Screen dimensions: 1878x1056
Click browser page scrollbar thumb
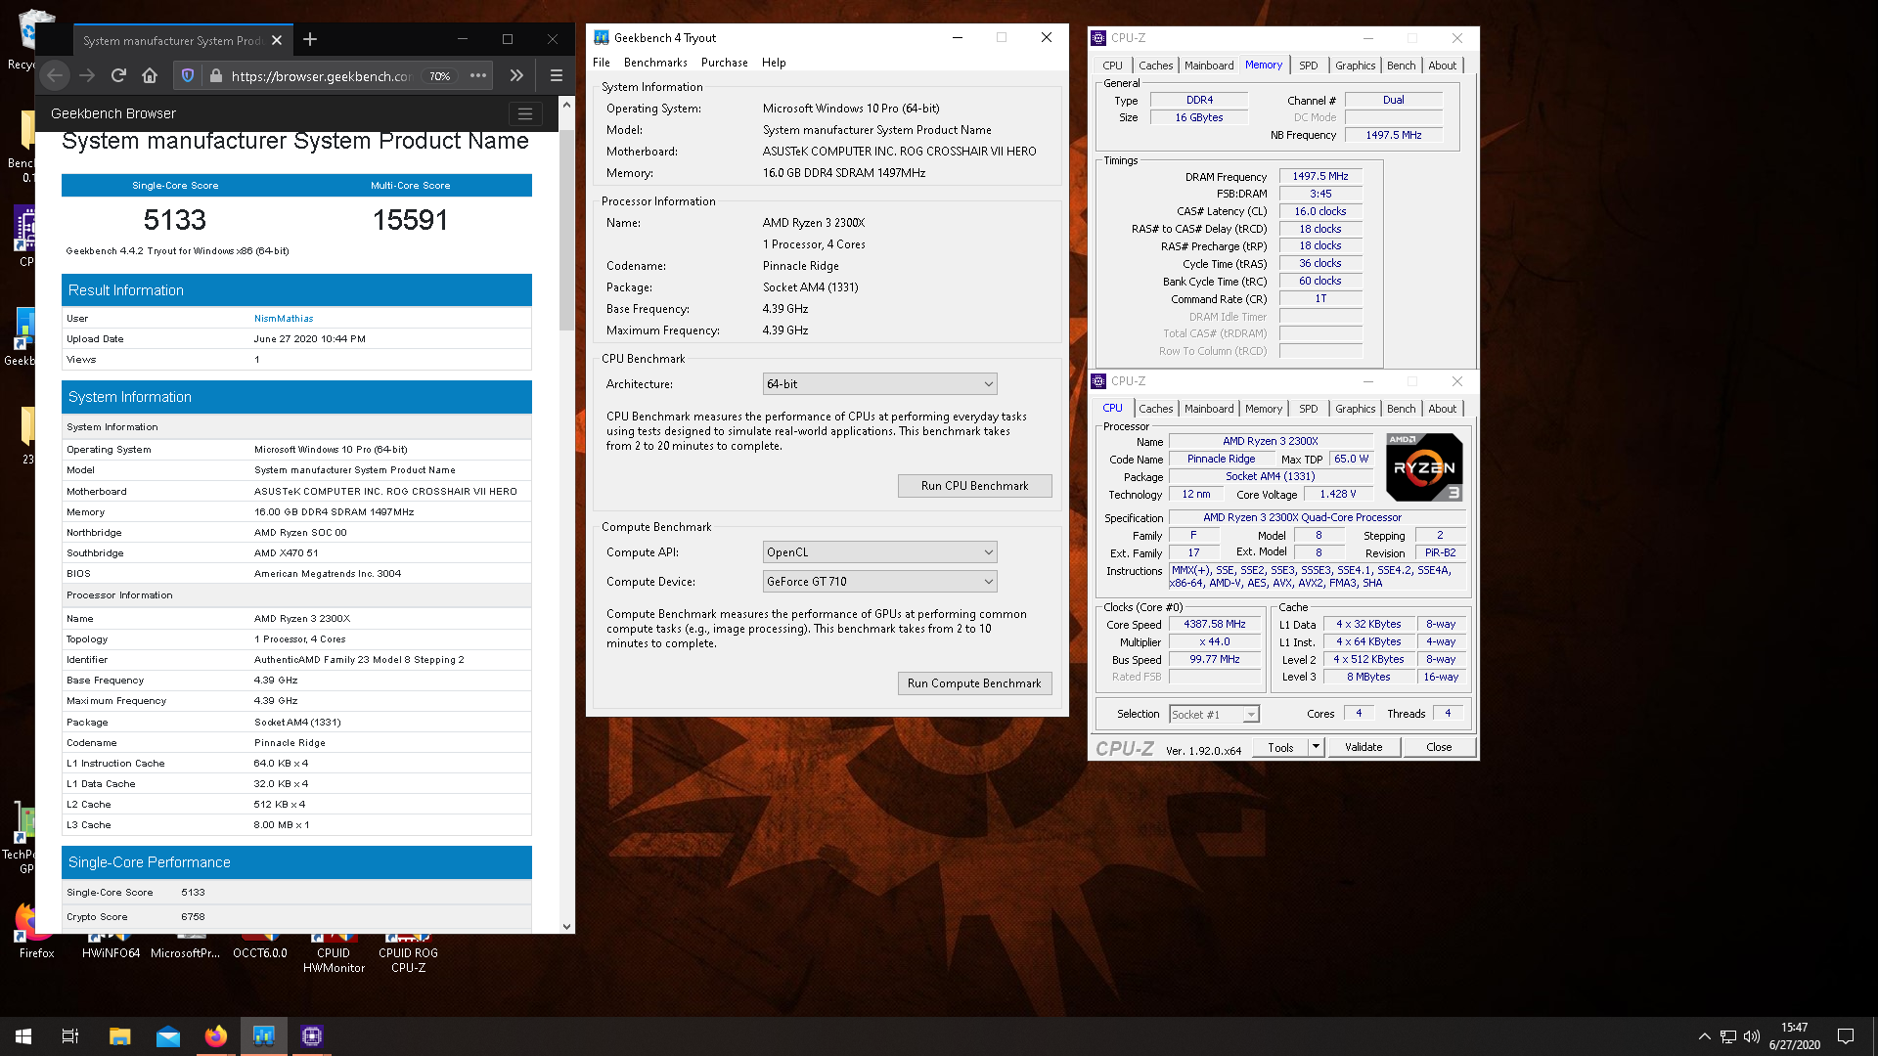(x=566, y=230)
